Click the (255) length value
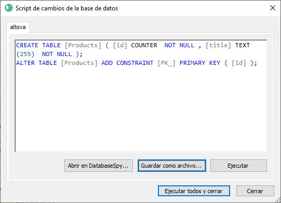 25,54
